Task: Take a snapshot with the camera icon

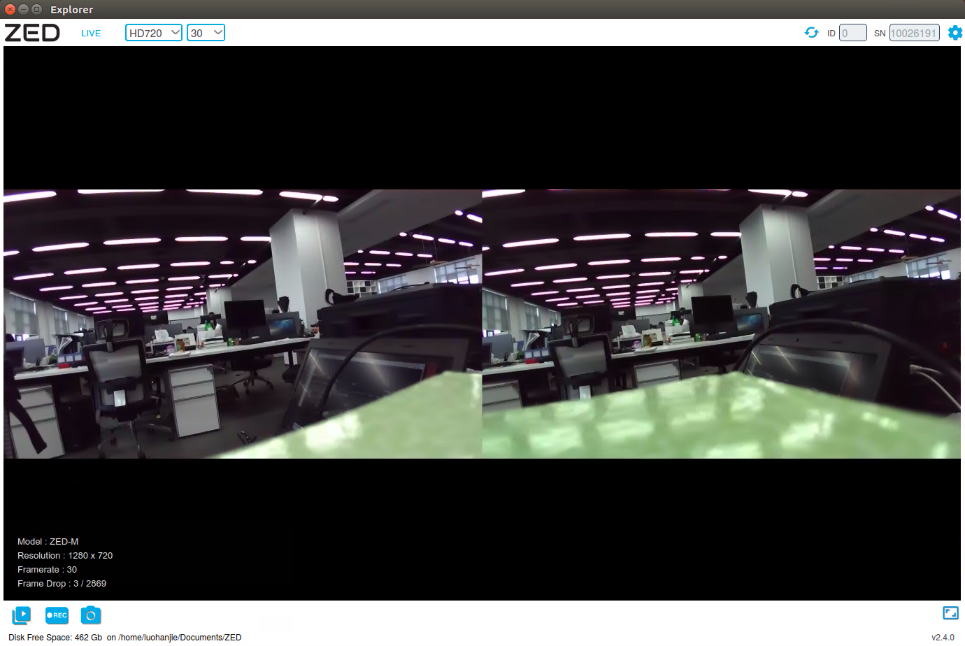Action: (91, 615)
